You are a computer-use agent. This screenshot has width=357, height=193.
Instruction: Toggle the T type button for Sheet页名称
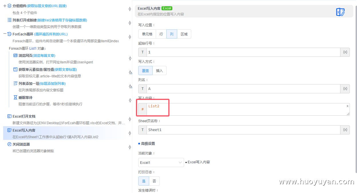point(143,130)
